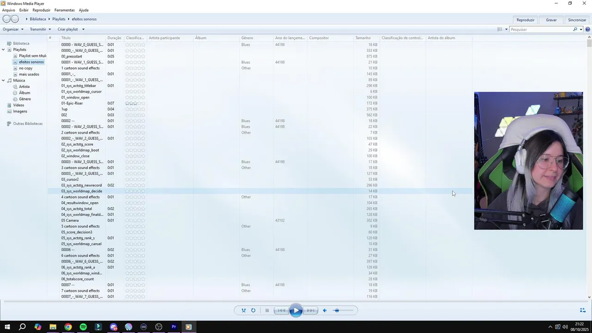592x333 pixels.
Task: Select the track '05 Camera'
Action: click(x=259, y=221)
